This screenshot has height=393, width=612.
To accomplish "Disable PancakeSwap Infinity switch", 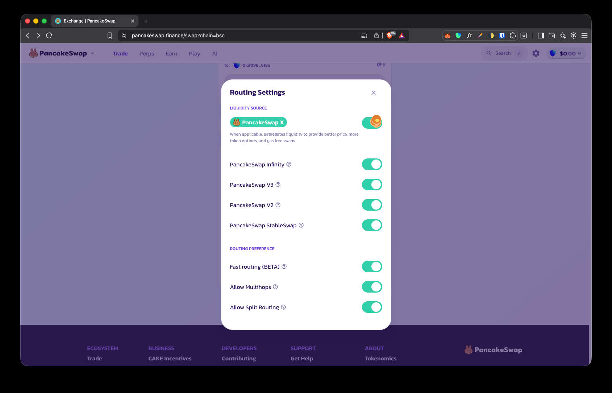I will [372, 164].
